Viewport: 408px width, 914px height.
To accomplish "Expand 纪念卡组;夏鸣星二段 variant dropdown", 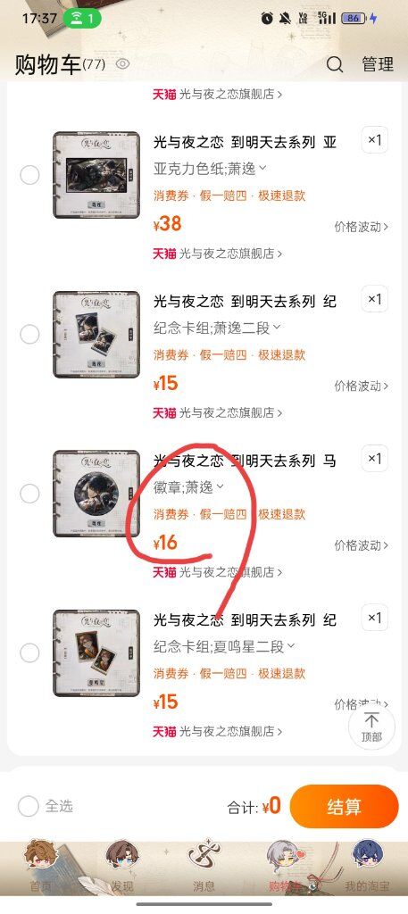I will pyautogui.click(x=224, y=647).
